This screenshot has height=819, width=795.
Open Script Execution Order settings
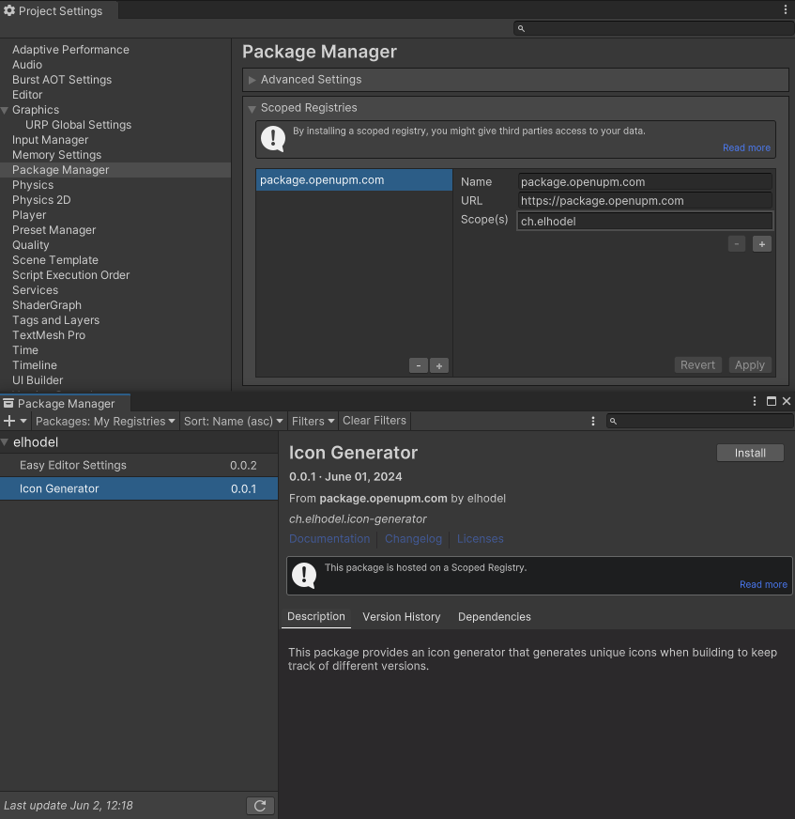click(x=70, y=275)
